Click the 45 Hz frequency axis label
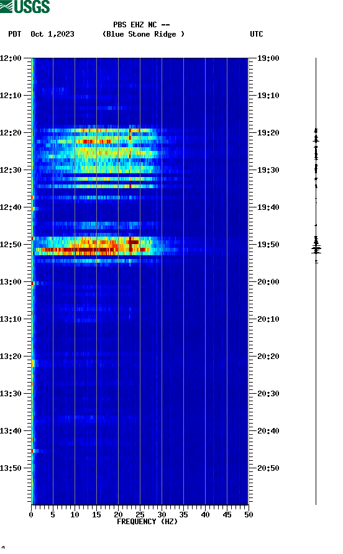The width and height of the screenshot is (343, 554). 227,515
